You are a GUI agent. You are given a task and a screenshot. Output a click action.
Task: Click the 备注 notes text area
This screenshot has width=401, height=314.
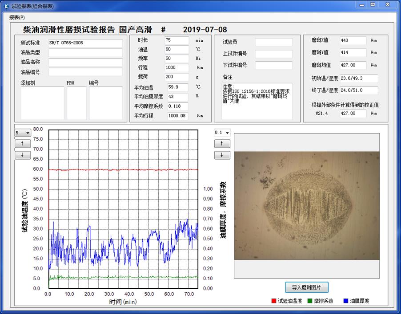257,101
